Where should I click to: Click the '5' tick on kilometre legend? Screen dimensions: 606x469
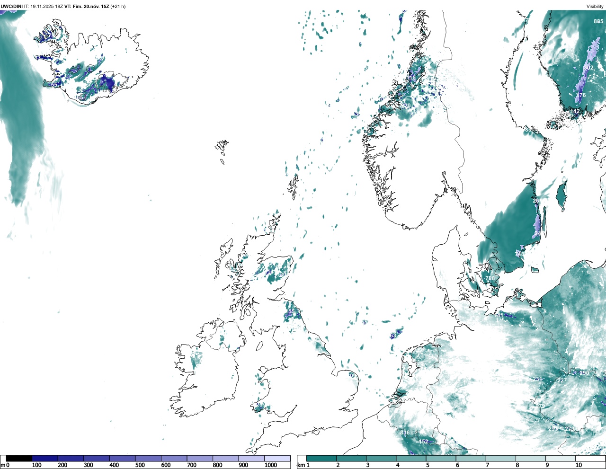click(x=427, y=465)
